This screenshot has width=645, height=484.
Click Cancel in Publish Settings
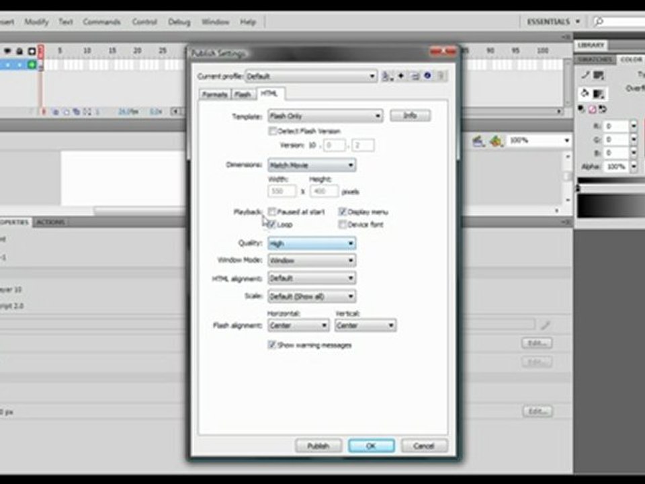[424, 446]
